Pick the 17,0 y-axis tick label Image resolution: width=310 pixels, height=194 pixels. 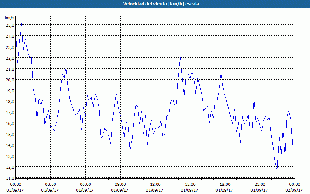coord(10,113)
